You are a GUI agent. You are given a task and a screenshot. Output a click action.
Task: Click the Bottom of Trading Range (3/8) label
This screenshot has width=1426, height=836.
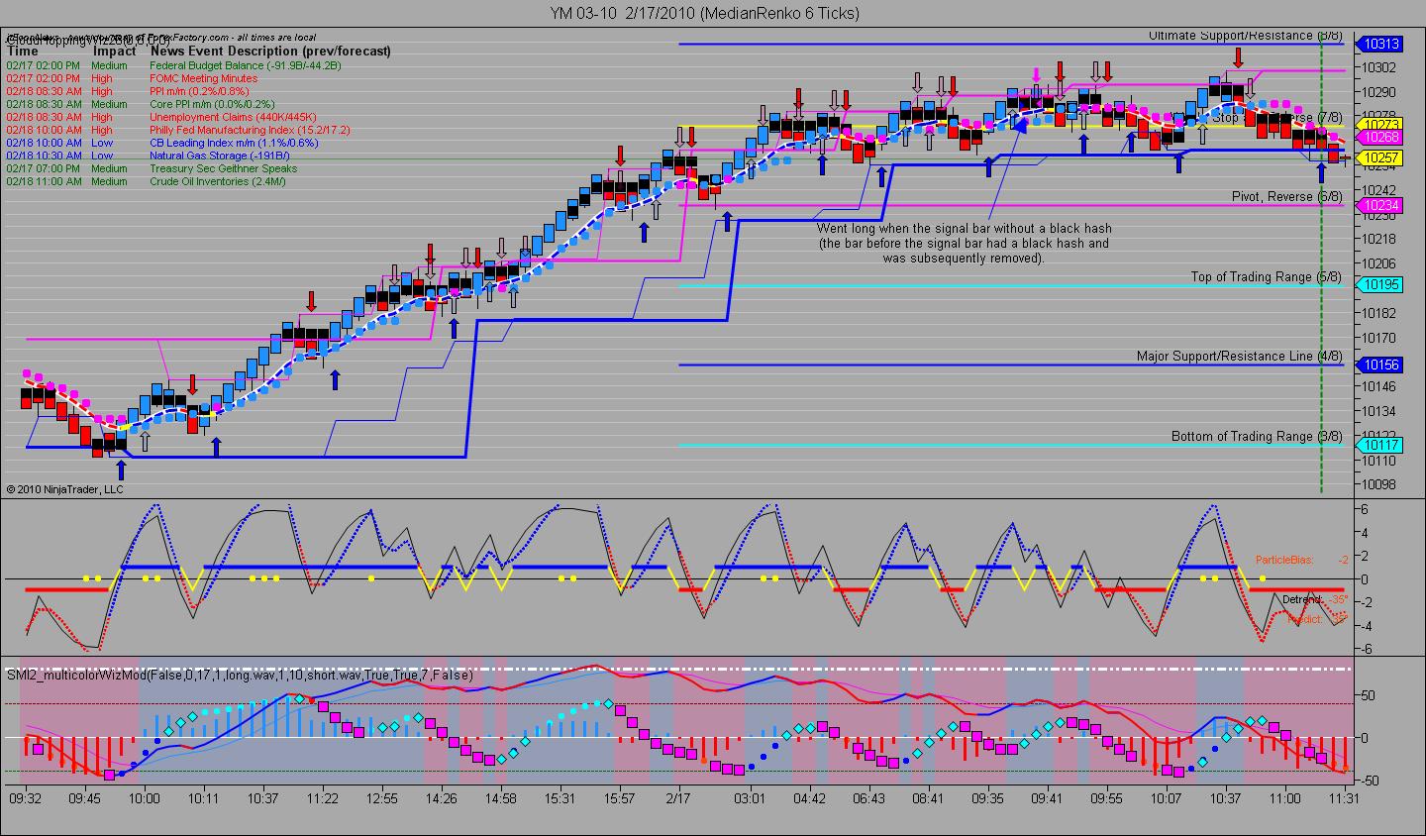coord(1257,437)
